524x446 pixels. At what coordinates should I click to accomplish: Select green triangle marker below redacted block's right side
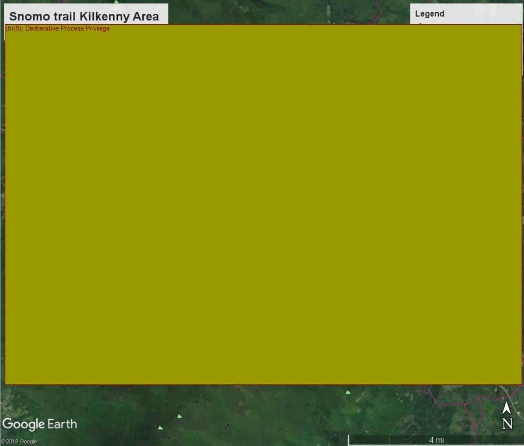pos(348,392)
